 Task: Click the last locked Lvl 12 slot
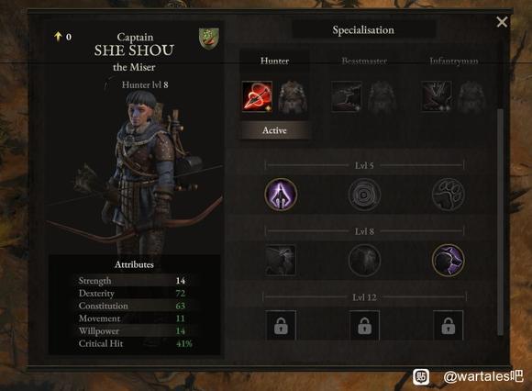coord(449,326)
